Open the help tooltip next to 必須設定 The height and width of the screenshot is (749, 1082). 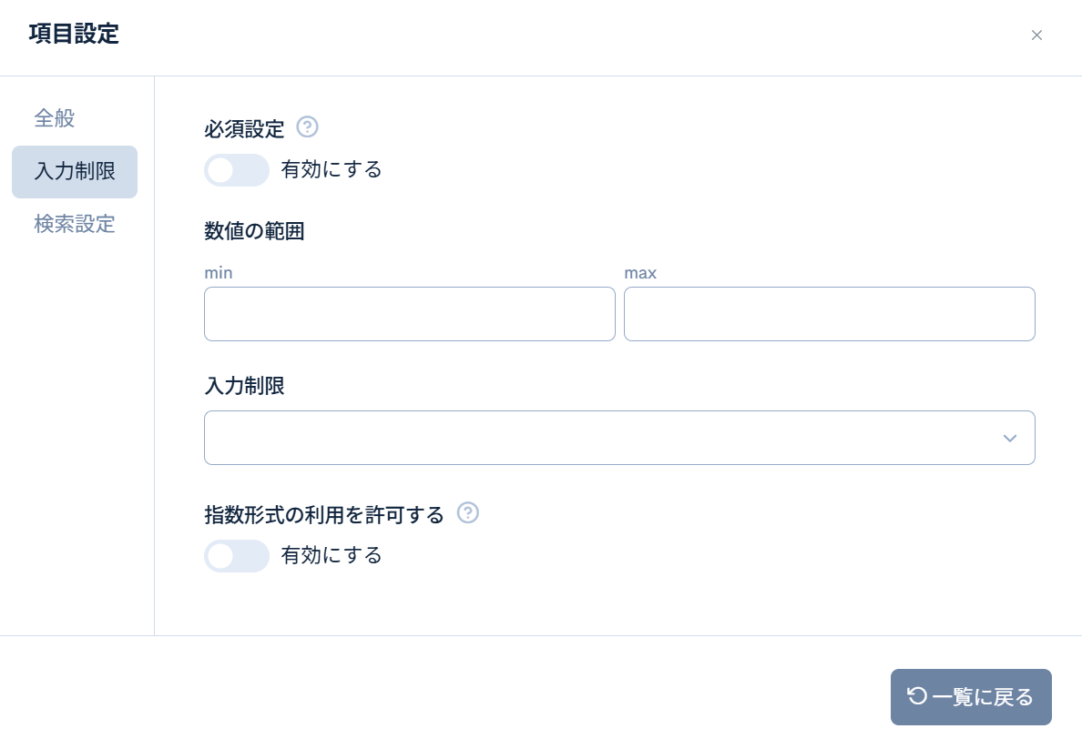[307, 127]
